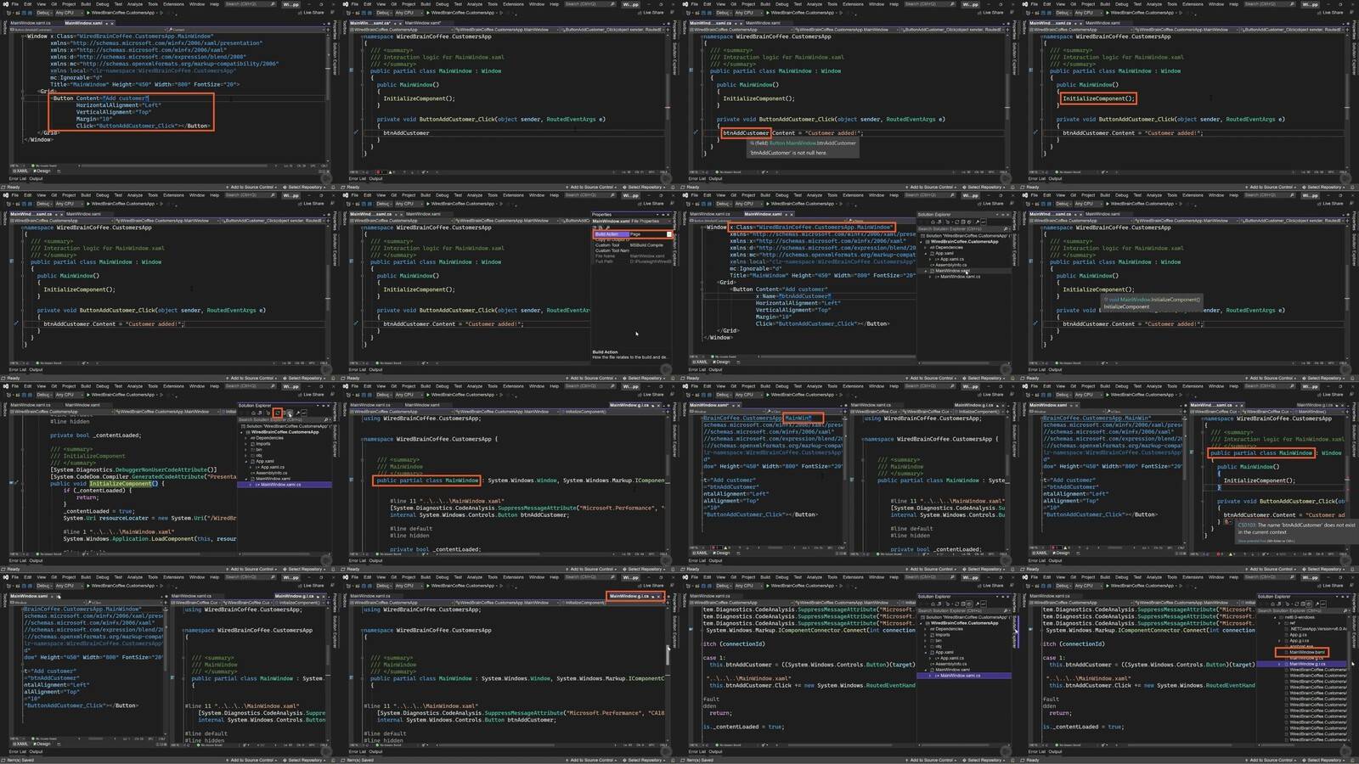This screenshot has width=1359, height=764.
Task: Click the GeneratedCodeAttribute code line
Action: pyautogui.click(x=144, y=476)
